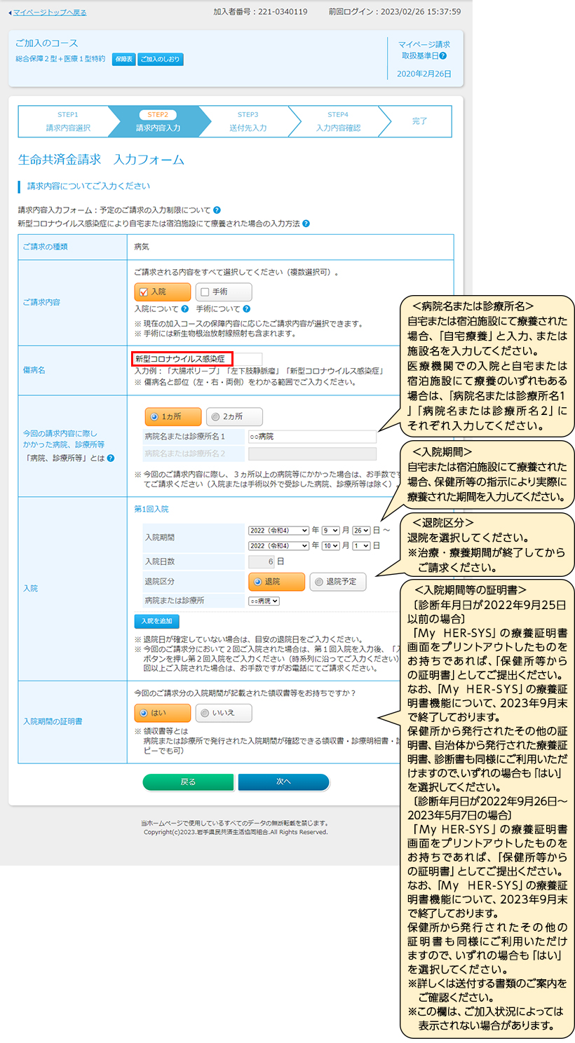Open help for 予定のご請求の入力制限について

[217, 210]
